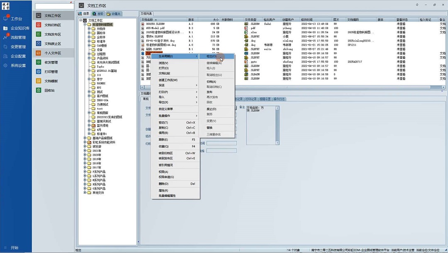This screenshot has height=253, width=448.
Task: Collapse the 标准物料库图纸 tree folder
Action: 85,24
